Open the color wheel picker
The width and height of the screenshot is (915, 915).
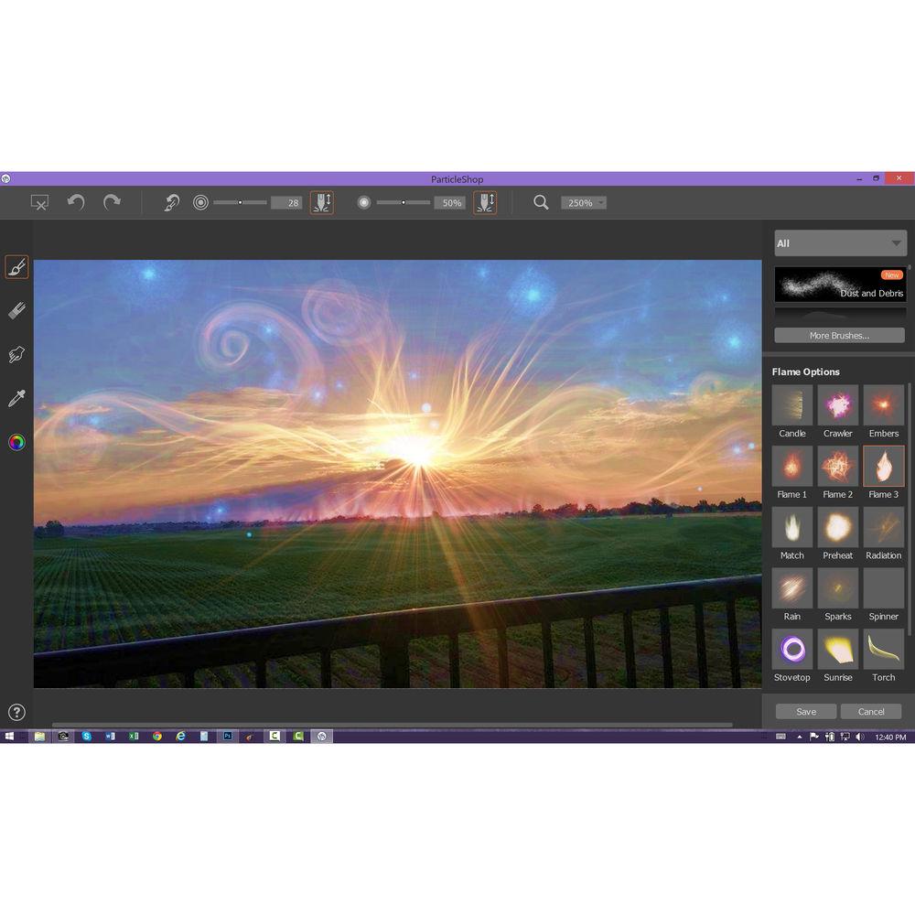(x=16, y=443)
